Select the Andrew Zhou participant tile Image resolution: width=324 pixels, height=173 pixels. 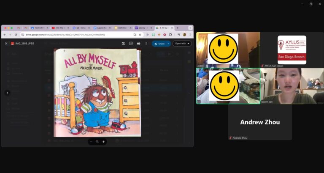[x=260, y=122]
